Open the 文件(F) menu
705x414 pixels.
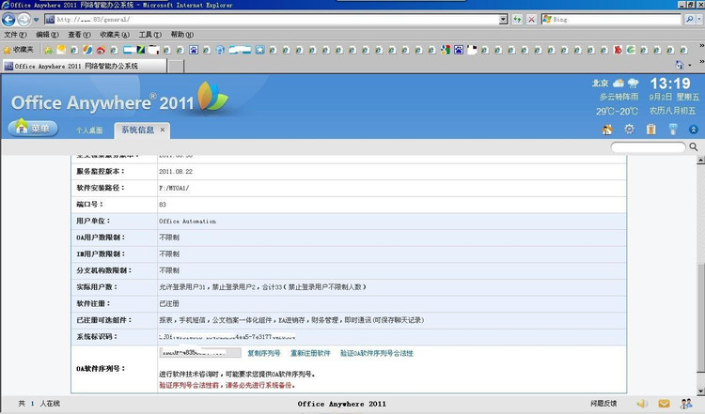point(15,35)
